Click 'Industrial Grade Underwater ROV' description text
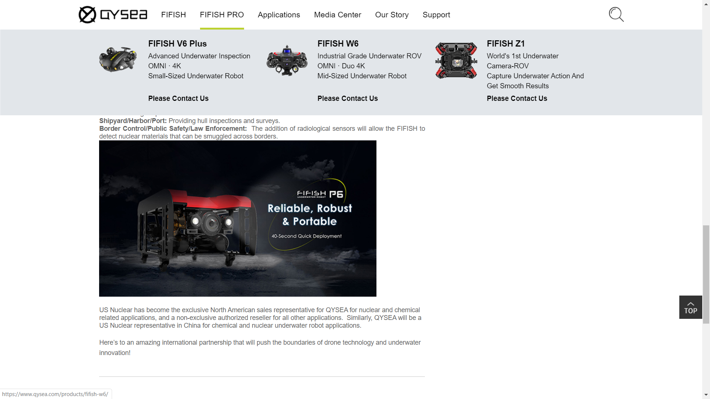Image resolution: width=710 pixels, height=399 pixels. coord(369,56)
